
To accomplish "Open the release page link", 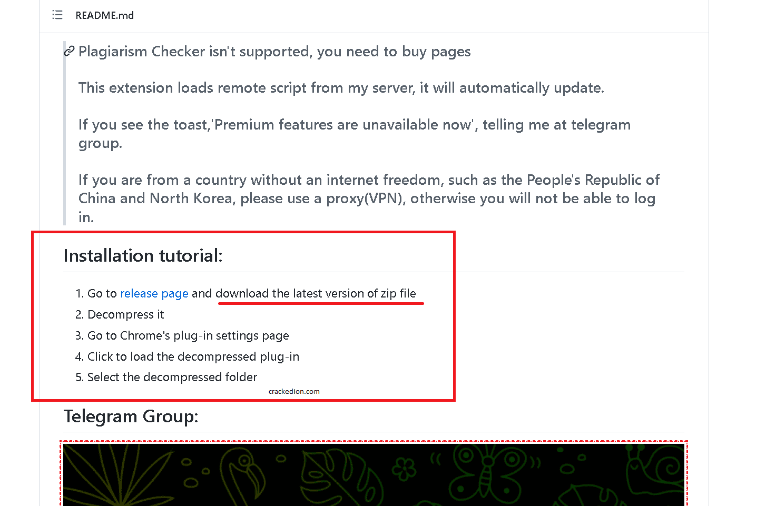I will pyautogui.click(x=154, y=293).
